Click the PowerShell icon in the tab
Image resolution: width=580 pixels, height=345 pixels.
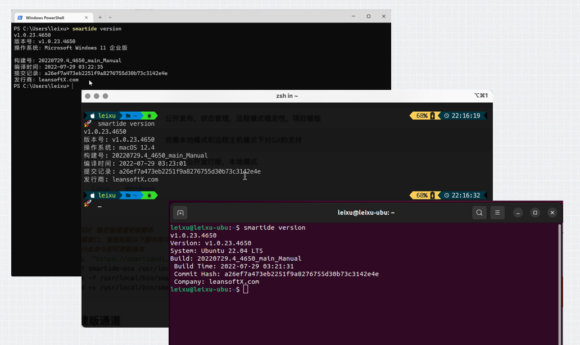(x=20, y=18)
